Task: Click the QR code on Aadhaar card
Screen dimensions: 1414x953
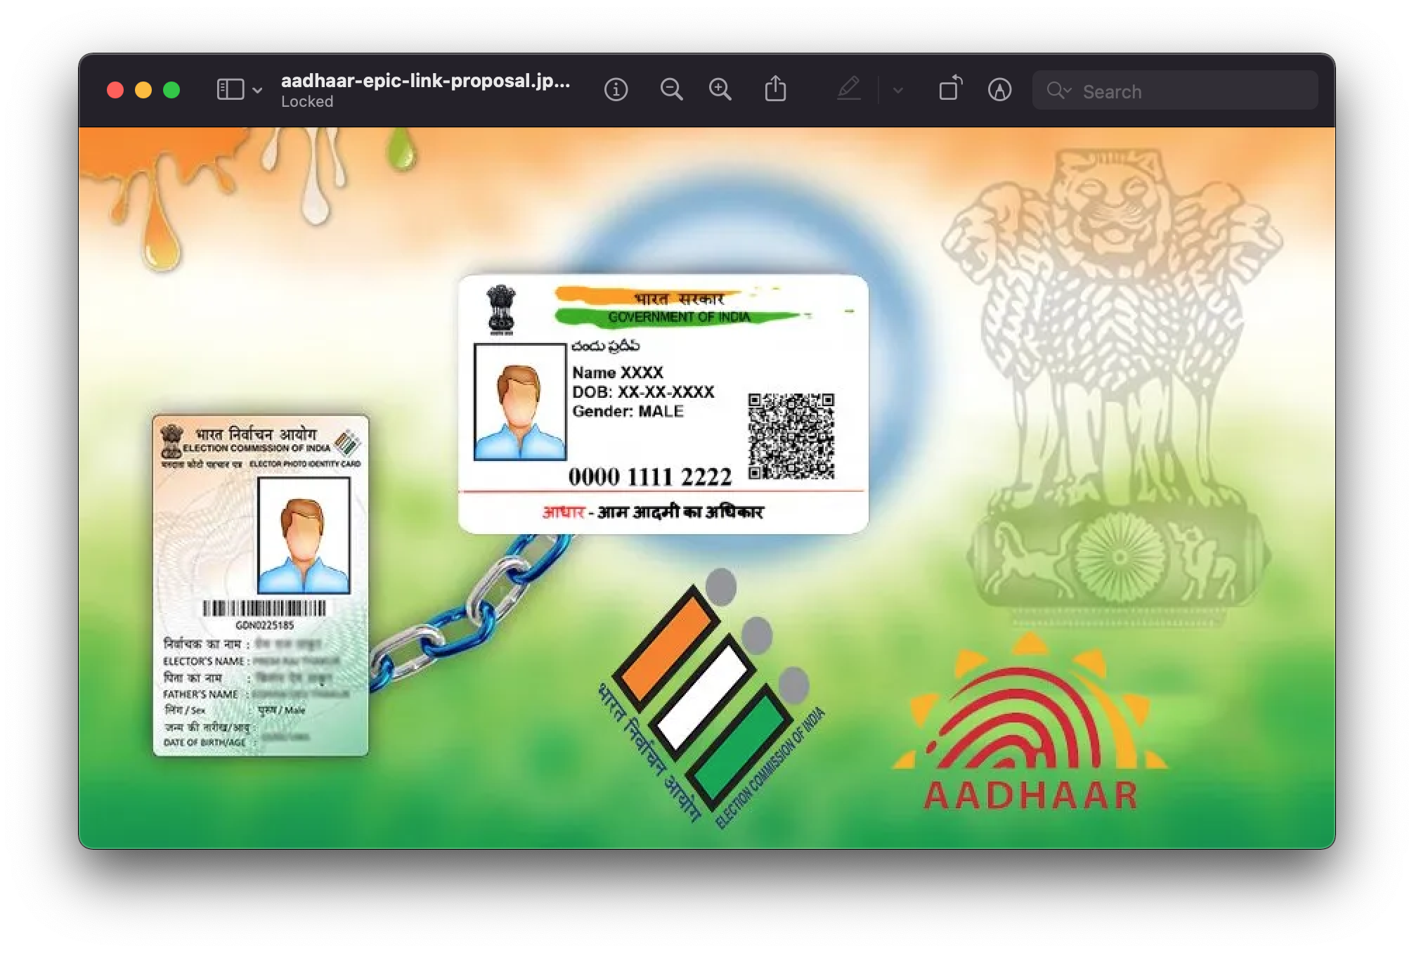Action: pos(791,436)
